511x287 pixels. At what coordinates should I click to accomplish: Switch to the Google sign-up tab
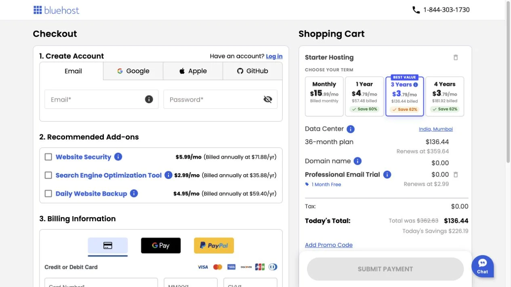[x=133, y=71]
